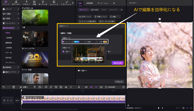Close the auto cut dialog
The image size is (194, 111).
pos(122,26)
